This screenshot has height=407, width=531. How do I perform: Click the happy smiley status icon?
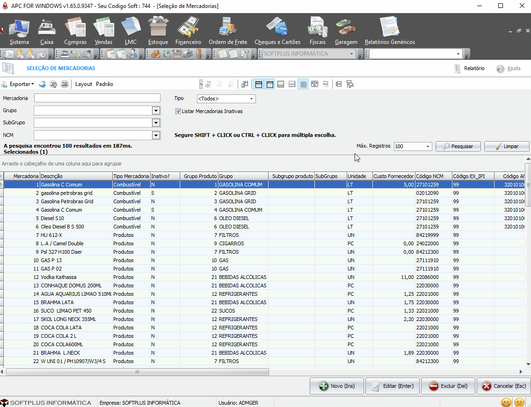[506, 403]
